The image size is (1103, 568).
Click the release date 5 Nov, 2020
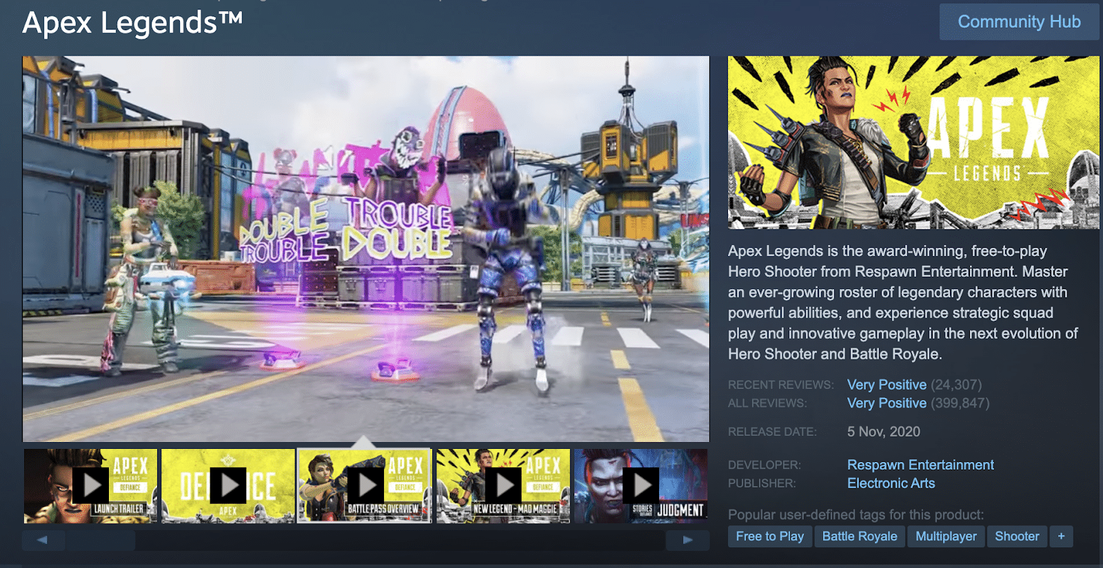point(884,432)
